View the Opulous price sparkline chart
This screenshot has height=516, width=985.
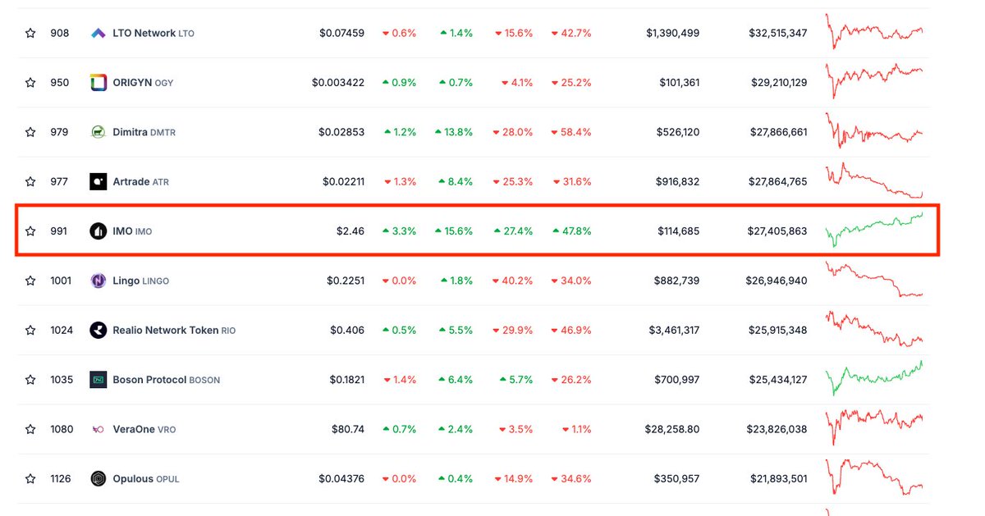(x=874, y=477)
